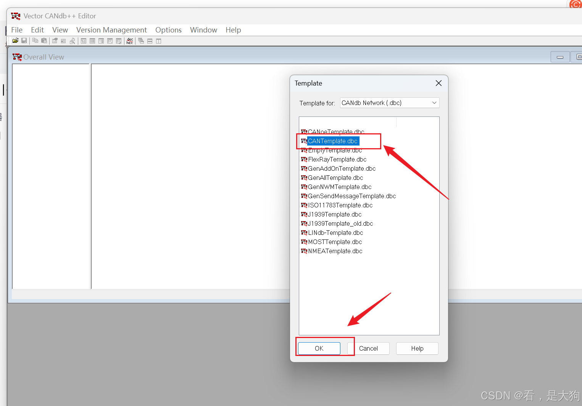Select GenAllTemplate.dbc in the list
Image resolution: width=582 pixels, height=406 pixels.
[x=335, y=178]
